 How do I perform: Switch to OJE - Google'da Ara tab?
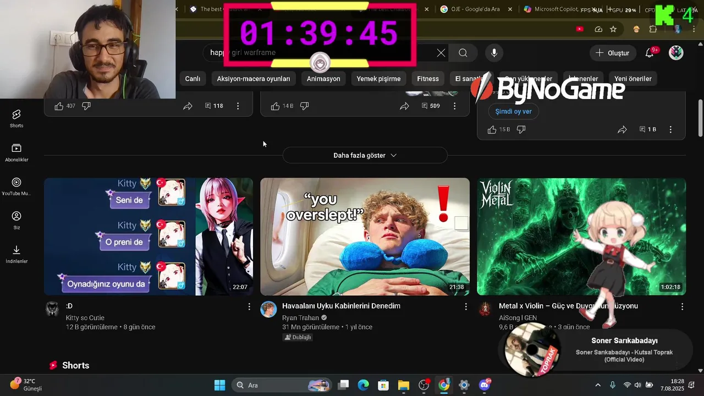476,9
